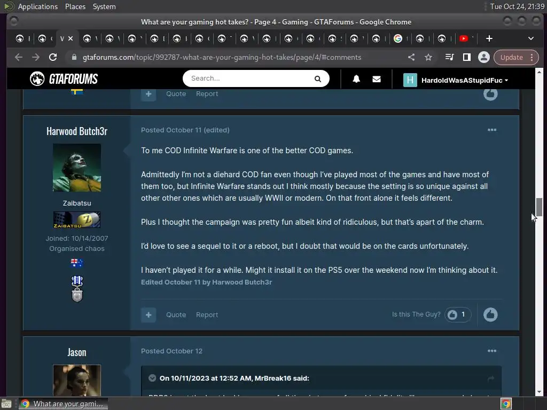
Task: Jump to quoted post via the arrow icon
Action: click(491, 379)
